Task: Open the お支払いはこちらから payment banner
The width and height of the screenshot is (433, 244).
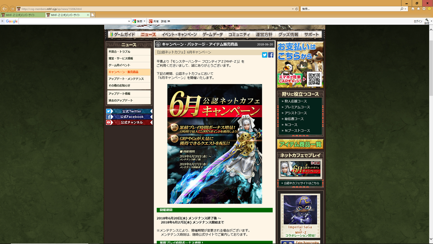Action: pyautogui.click(x=300, y=65)
